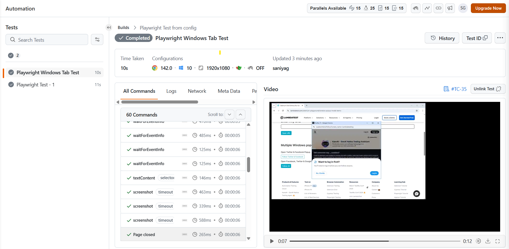Unlink the test case #TC-35
The image size is (509, 249).
point(487,89)
